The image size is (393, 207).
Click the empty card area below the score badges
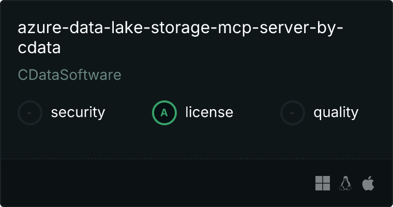pos(196,141)
